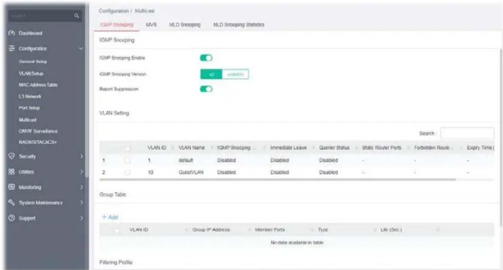Check the GuestVLAN row checkbox
The image size is (503, 270).
[127, 172]
